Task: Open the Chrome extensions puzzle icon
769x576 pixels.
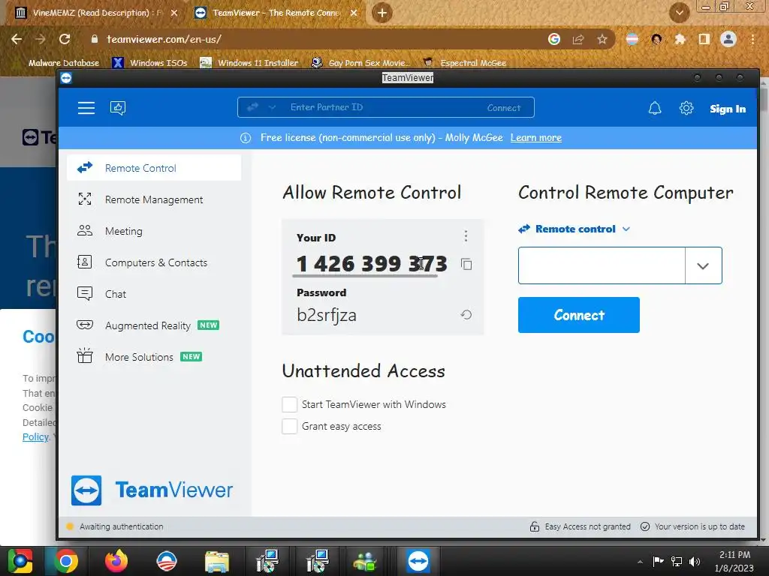Action: [x=680, y=39]
